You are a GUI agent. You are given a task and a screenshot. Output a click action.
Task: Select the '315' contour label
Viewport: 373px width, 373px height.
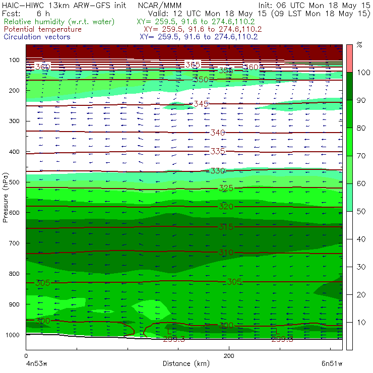226,227
